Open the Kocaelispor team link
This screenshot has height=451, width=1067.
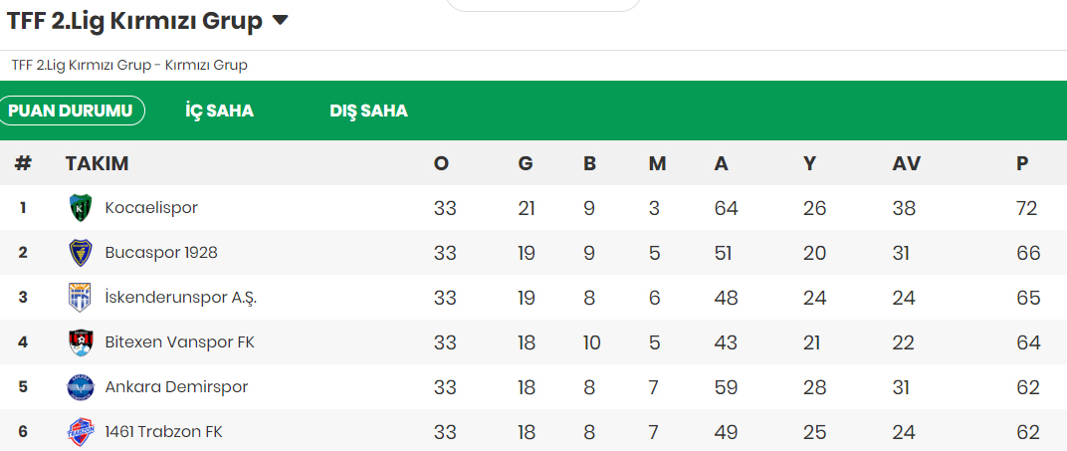151,208
